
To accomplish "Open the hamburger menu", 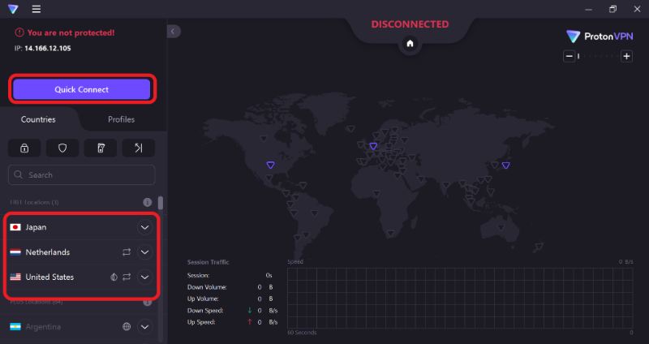I will pos(37,10).
